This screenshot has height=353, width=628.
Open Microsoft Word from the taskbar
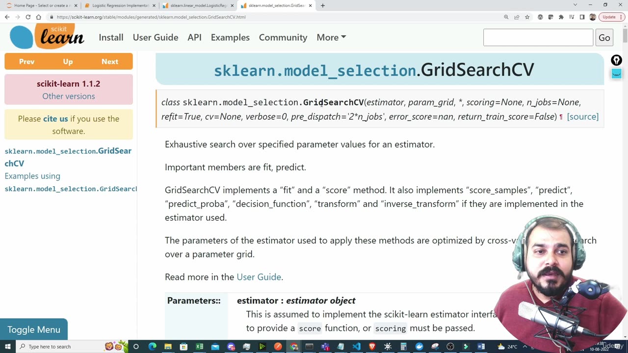(x=481, y=347)
